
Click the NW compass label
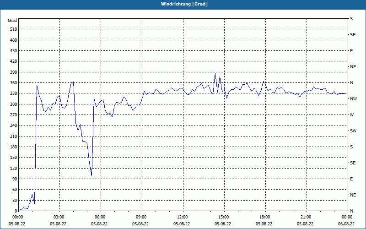click(353, 99)
